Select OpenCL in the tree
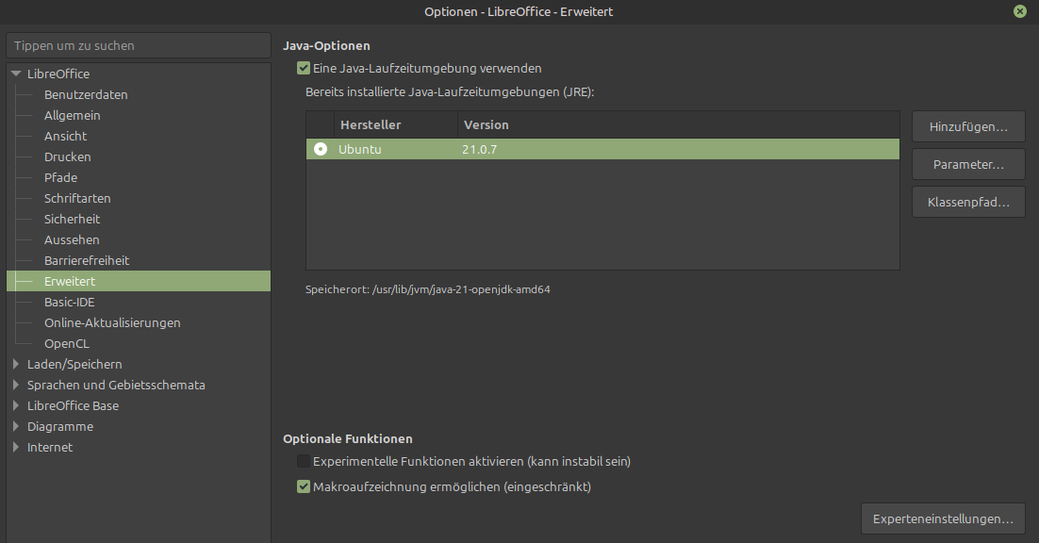Screen dimensions: 1039x543 click(67, 344)
